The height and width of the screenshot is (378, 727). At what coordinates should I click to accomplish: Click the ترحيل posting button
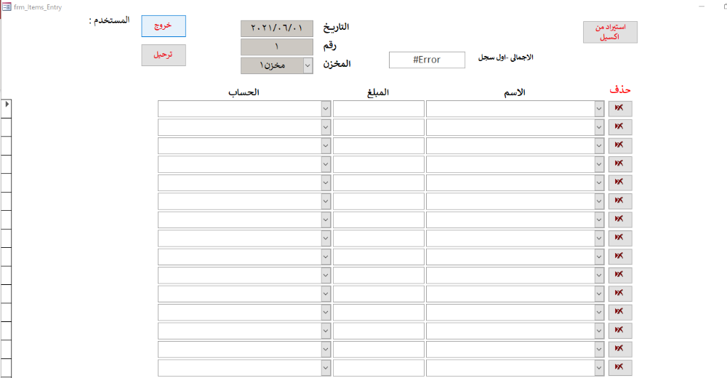[164, 55]
